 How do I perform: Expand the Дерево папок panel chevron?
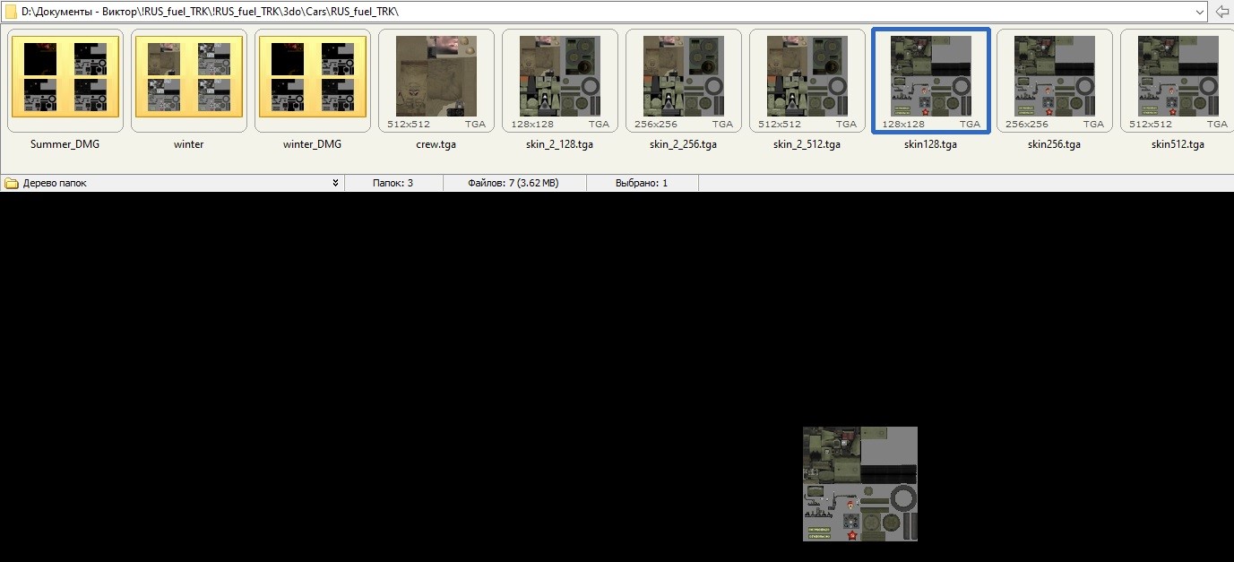(x=335, y=183)
